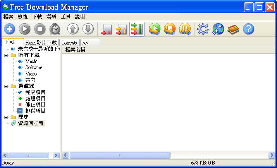
Task: Select the Video category
Action: pyautogui.click(x=31, y=74)
